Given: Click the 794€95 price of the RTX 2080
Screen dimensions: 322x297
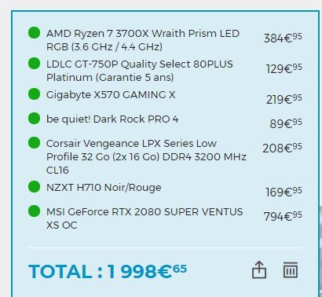Looking at the screenshot, I should point(283,216).
